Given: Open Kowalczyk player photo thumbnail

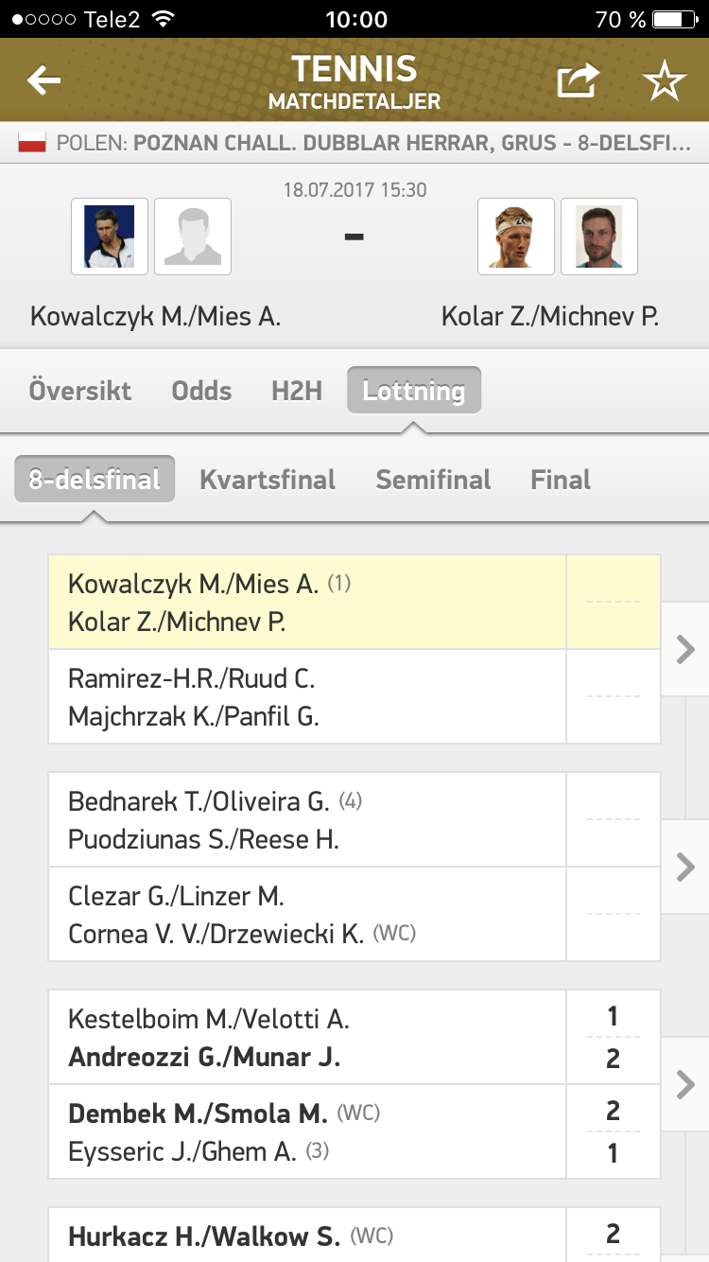Looking at the screenshot, I should 110,237.
